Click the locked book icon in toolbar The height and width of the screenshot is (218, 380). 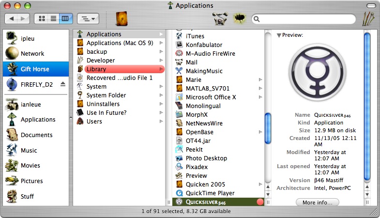pos(122,18)
